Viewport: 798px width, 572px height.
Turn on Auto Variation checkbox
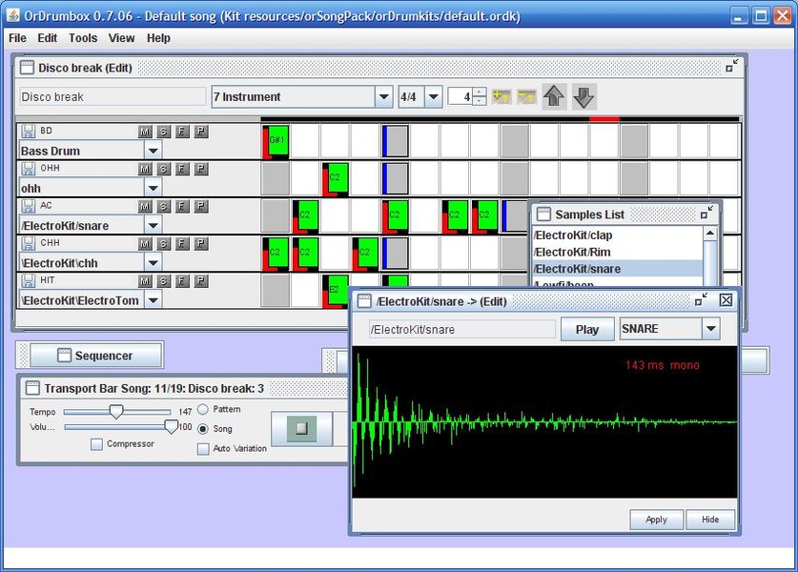(203, 449)
